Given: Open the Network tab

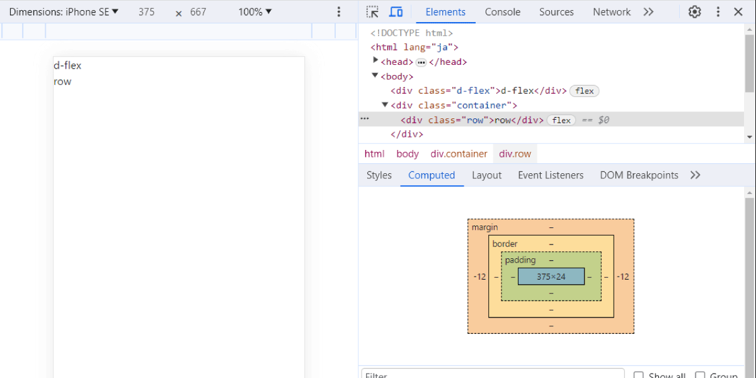Looking at the screenshot, I should pyautogui.click(x=612, y=12).
